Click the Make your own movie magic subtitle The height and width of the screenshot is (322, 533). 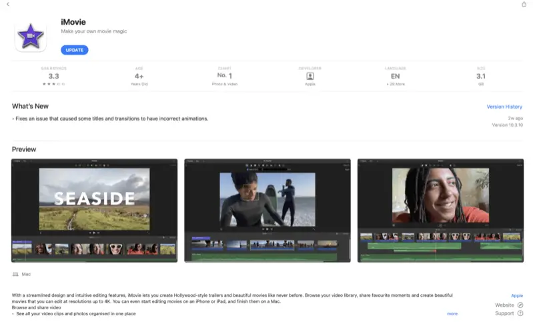[94, 31]
